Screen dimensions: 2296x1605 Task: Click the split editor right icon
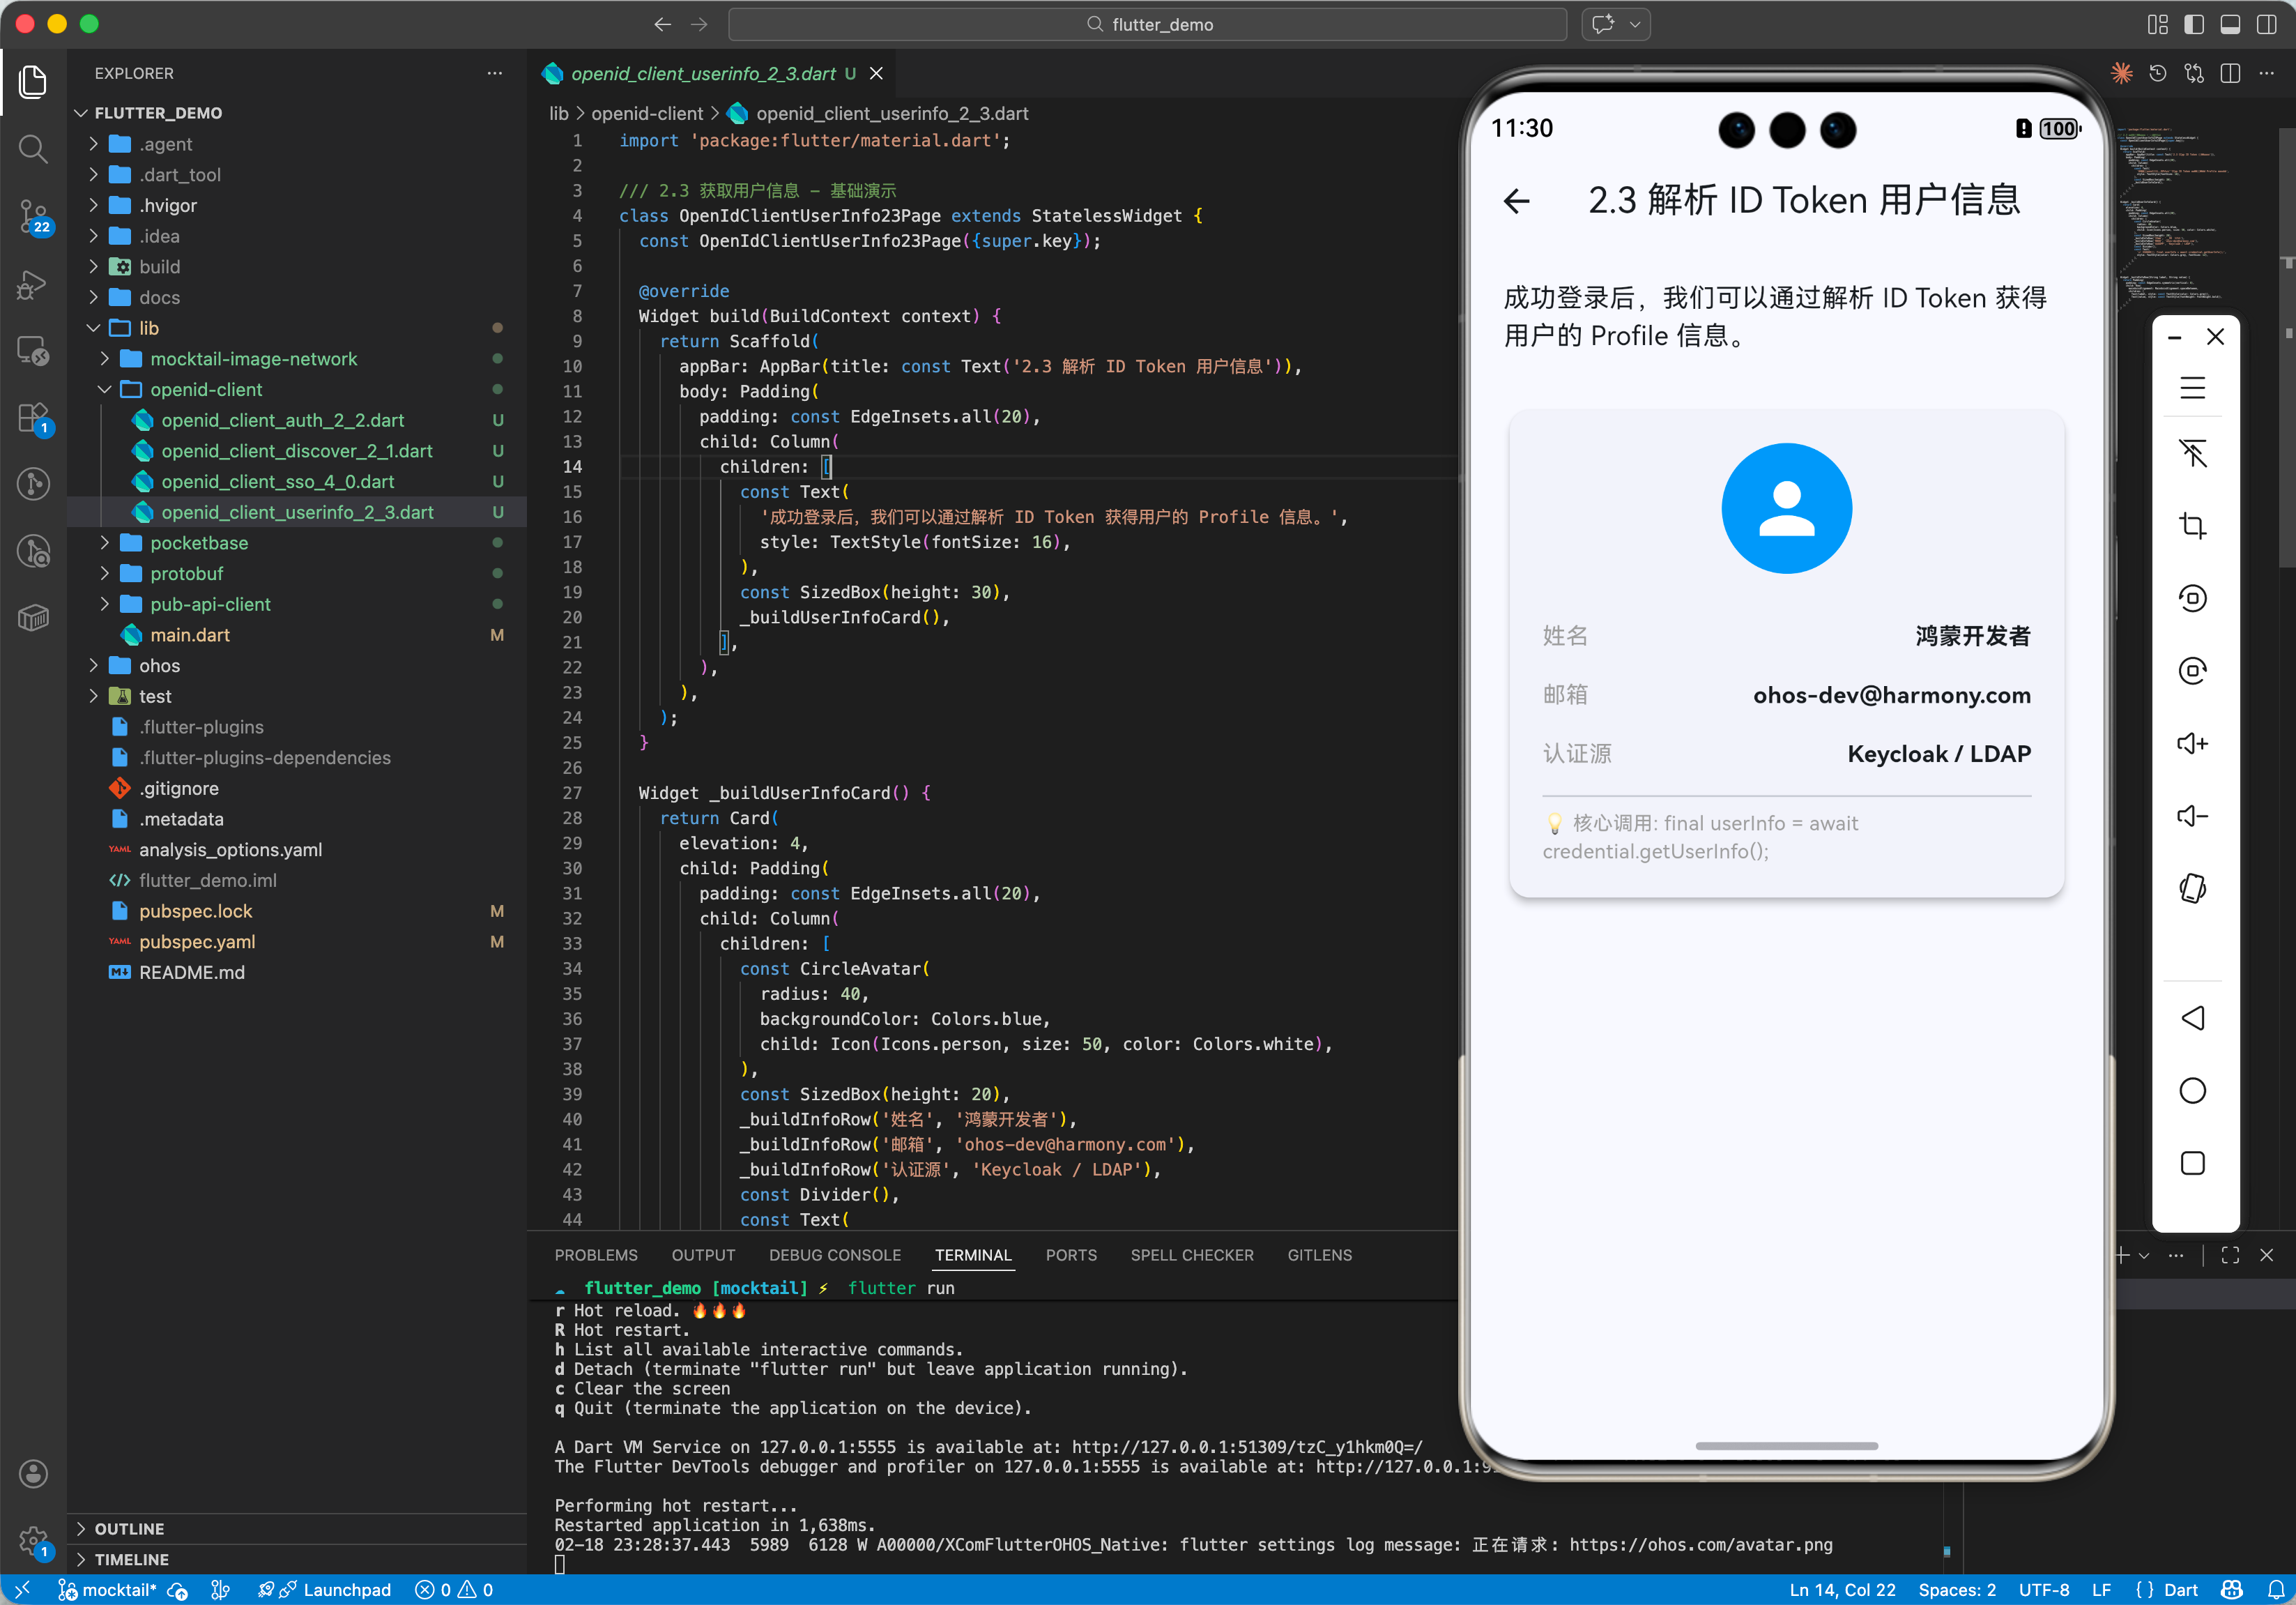[2230, 73]
